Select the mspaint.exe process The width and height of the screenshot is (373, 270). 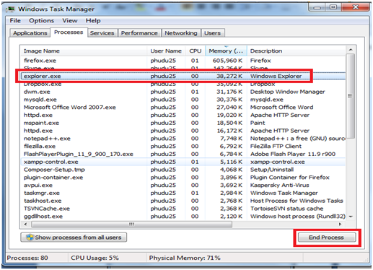pyautogui.click(x=183, y=123)
